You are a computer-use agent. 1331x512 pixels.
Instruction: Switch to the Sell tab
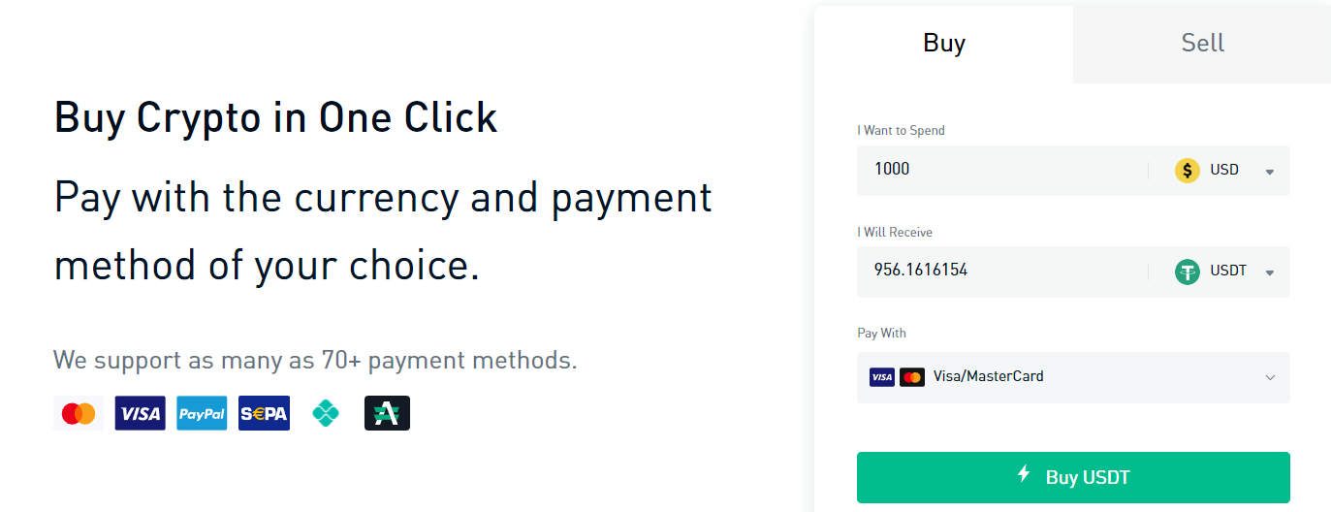pos(1202,43)
